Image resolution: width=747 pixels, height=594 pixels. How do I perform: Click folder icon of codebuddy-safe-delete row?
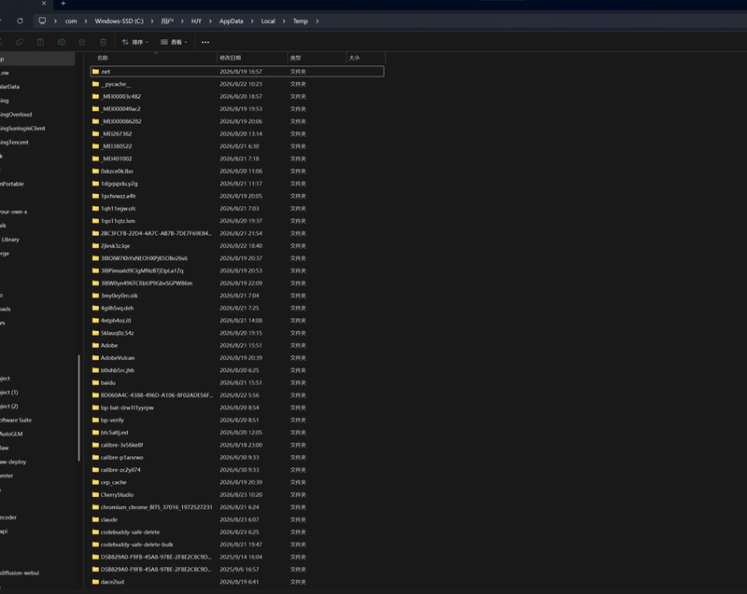[x=96, y=532]
